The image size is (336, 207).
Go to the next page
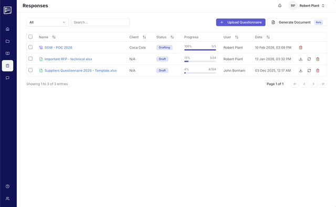coord(313,84)
